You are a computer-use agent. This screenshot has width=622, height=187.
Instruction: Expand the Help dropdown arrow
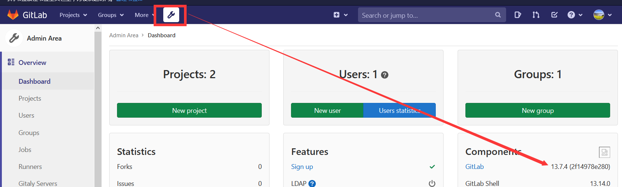[x=581, y=15]
